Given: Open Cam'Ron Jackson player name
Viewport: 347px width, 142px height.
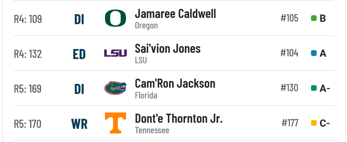Looking at the screenshot, I should pos(175,84).
